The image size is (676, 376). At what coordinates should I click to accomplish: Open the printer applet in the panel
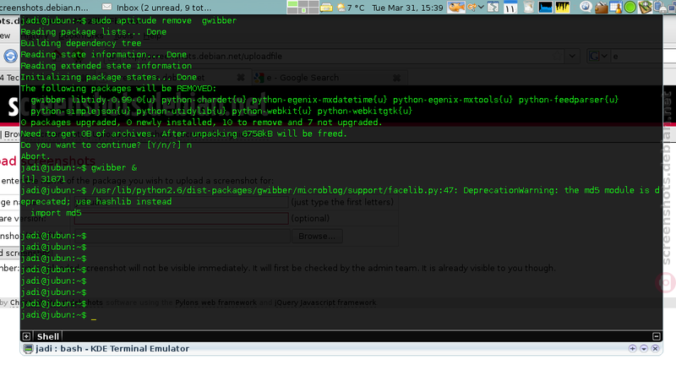click(x=326, y=8)
